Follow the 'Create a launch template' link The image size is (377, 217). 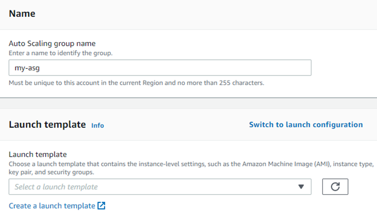coord(52,206)
